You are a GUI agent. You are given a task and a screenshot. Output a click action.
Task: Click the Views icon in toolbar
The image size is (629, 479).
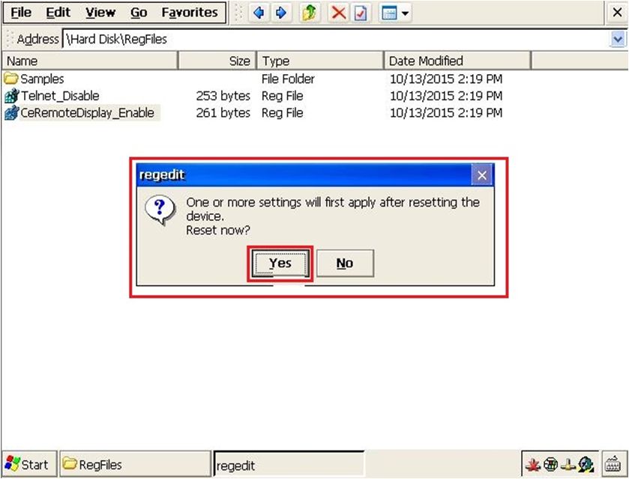(389, 13)
